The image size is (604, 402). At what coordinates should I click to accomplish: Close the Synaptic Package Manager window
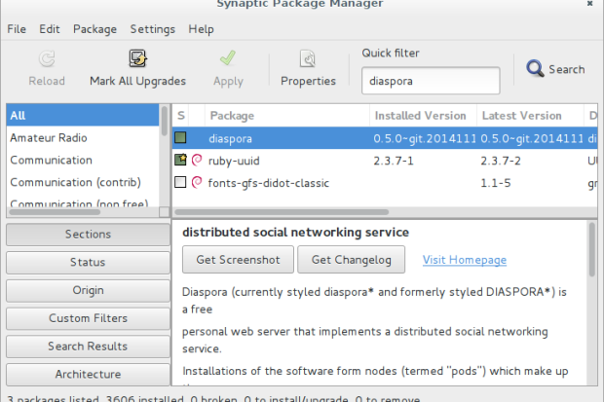(589, 4)
